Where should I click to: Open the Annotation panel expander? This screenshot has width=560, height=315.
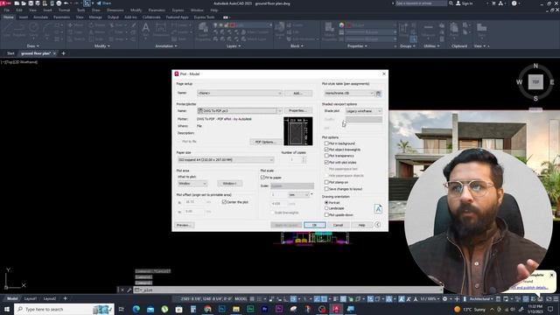tap(166, 46)
